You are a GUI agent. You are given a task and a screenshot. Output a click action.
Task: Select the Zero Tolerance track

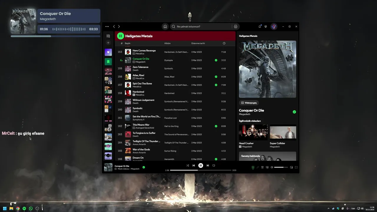click(x=175, y=68)
